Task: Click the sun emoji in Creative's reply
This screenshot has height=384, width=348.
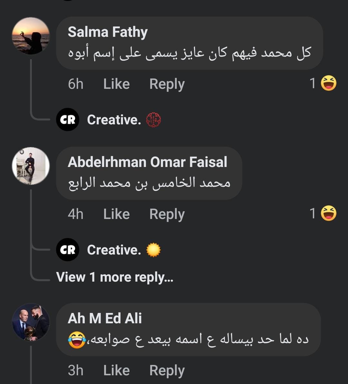Action: (153, 250)
